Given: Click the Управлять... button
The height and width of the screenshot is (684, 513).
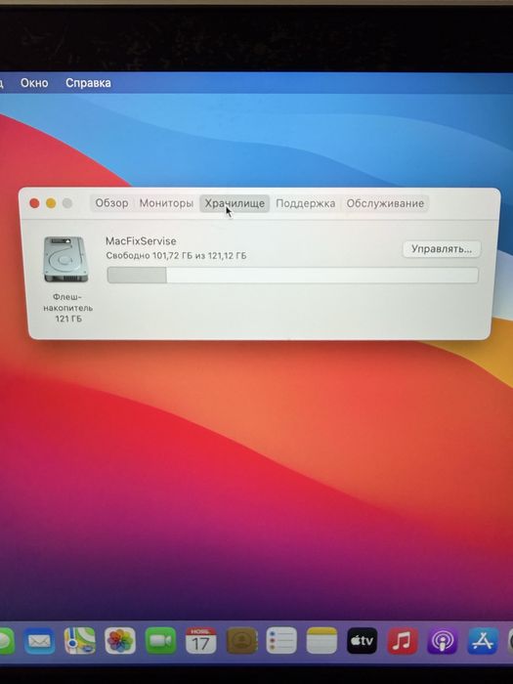Looking at the screenshot, I should coord(442,249).
